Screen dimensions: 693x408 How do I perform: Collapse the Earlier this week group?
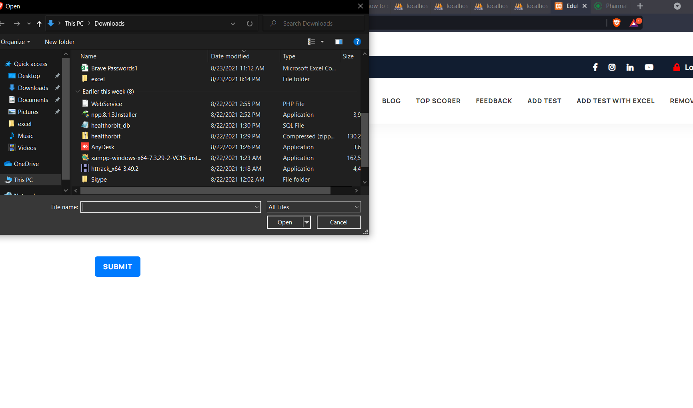pyautogui.click(x=78, y=92)
